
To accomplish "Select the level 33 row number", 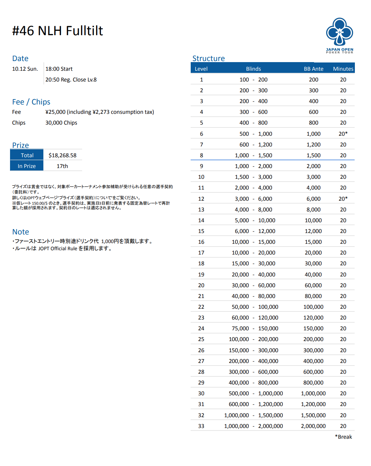I will (x=201, y=426).
